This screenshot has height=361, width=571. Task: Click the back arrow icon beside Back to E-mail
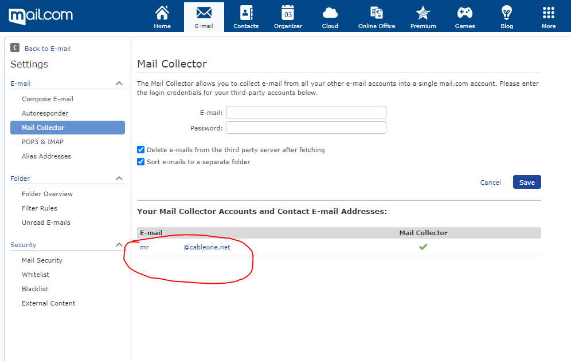tap(15, 47)
